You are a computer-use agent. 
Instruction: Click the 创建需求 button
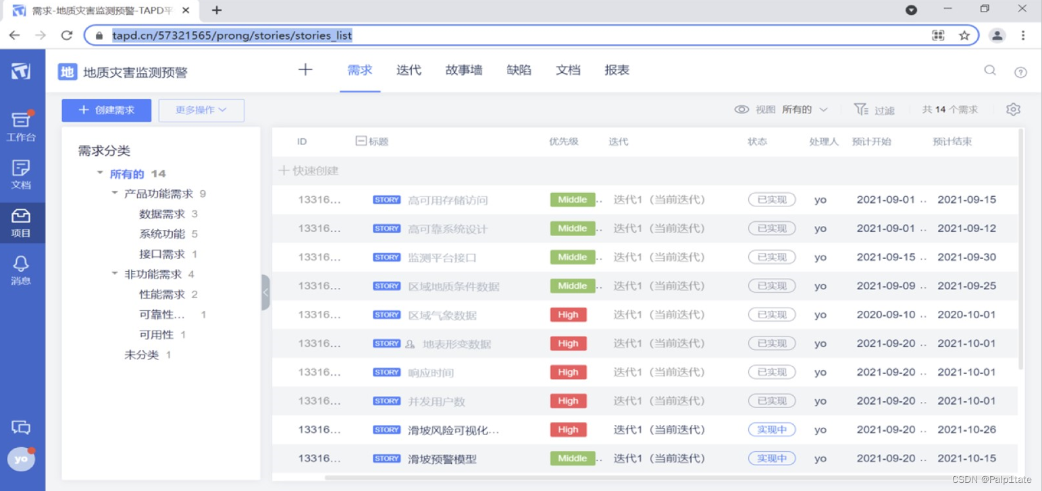(107, 110)
